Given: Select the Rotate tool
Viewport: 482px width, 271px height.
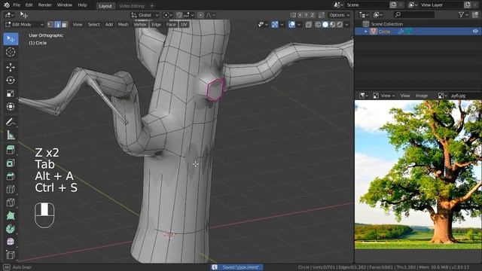Looking at the screenshot, I should [x=11, y=81].
